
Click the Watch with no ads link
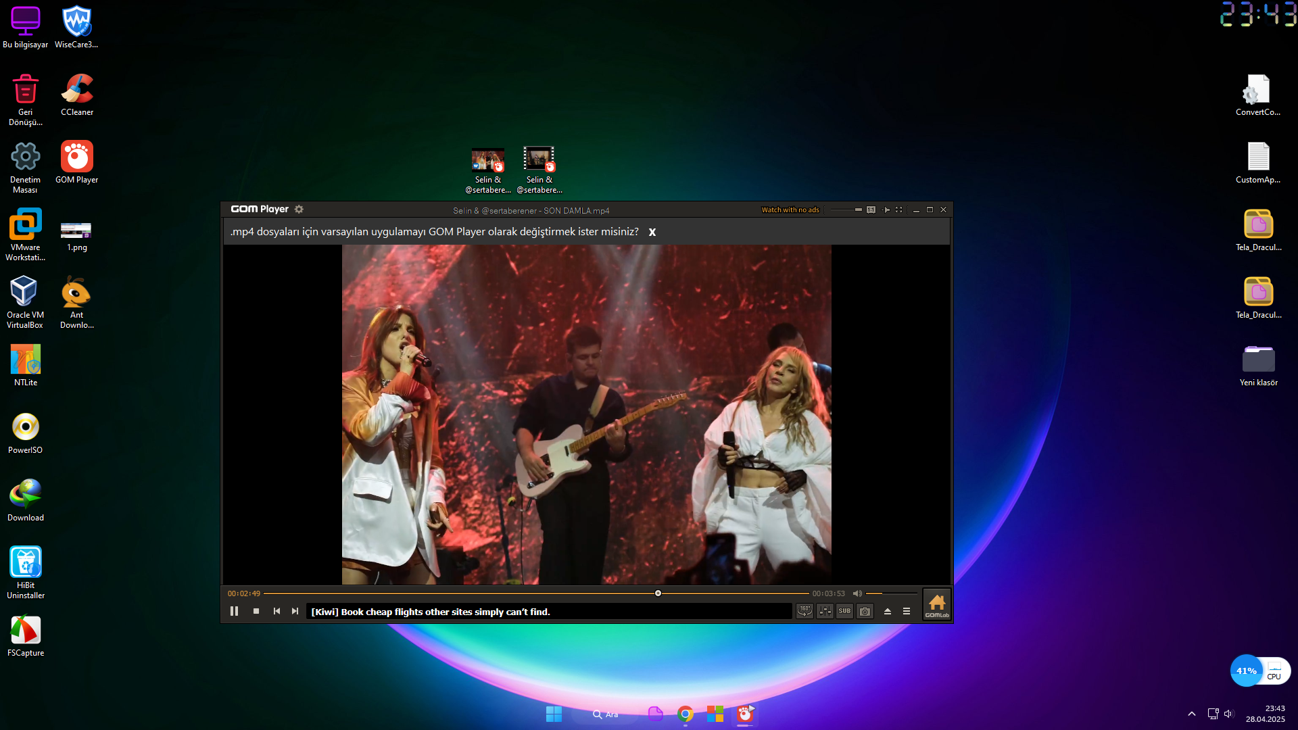[790, 210]
